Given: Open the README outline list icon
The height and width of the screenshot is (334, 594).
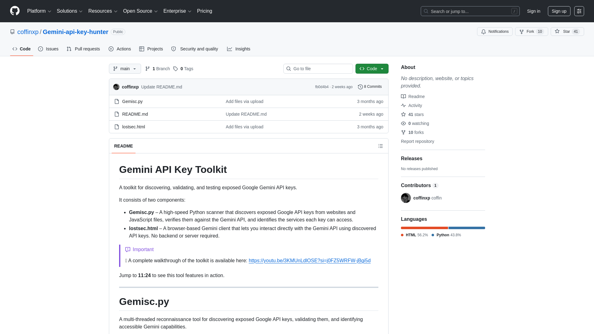Looking at the screenshot, I should pyautogui.click(x=381, y=146).
